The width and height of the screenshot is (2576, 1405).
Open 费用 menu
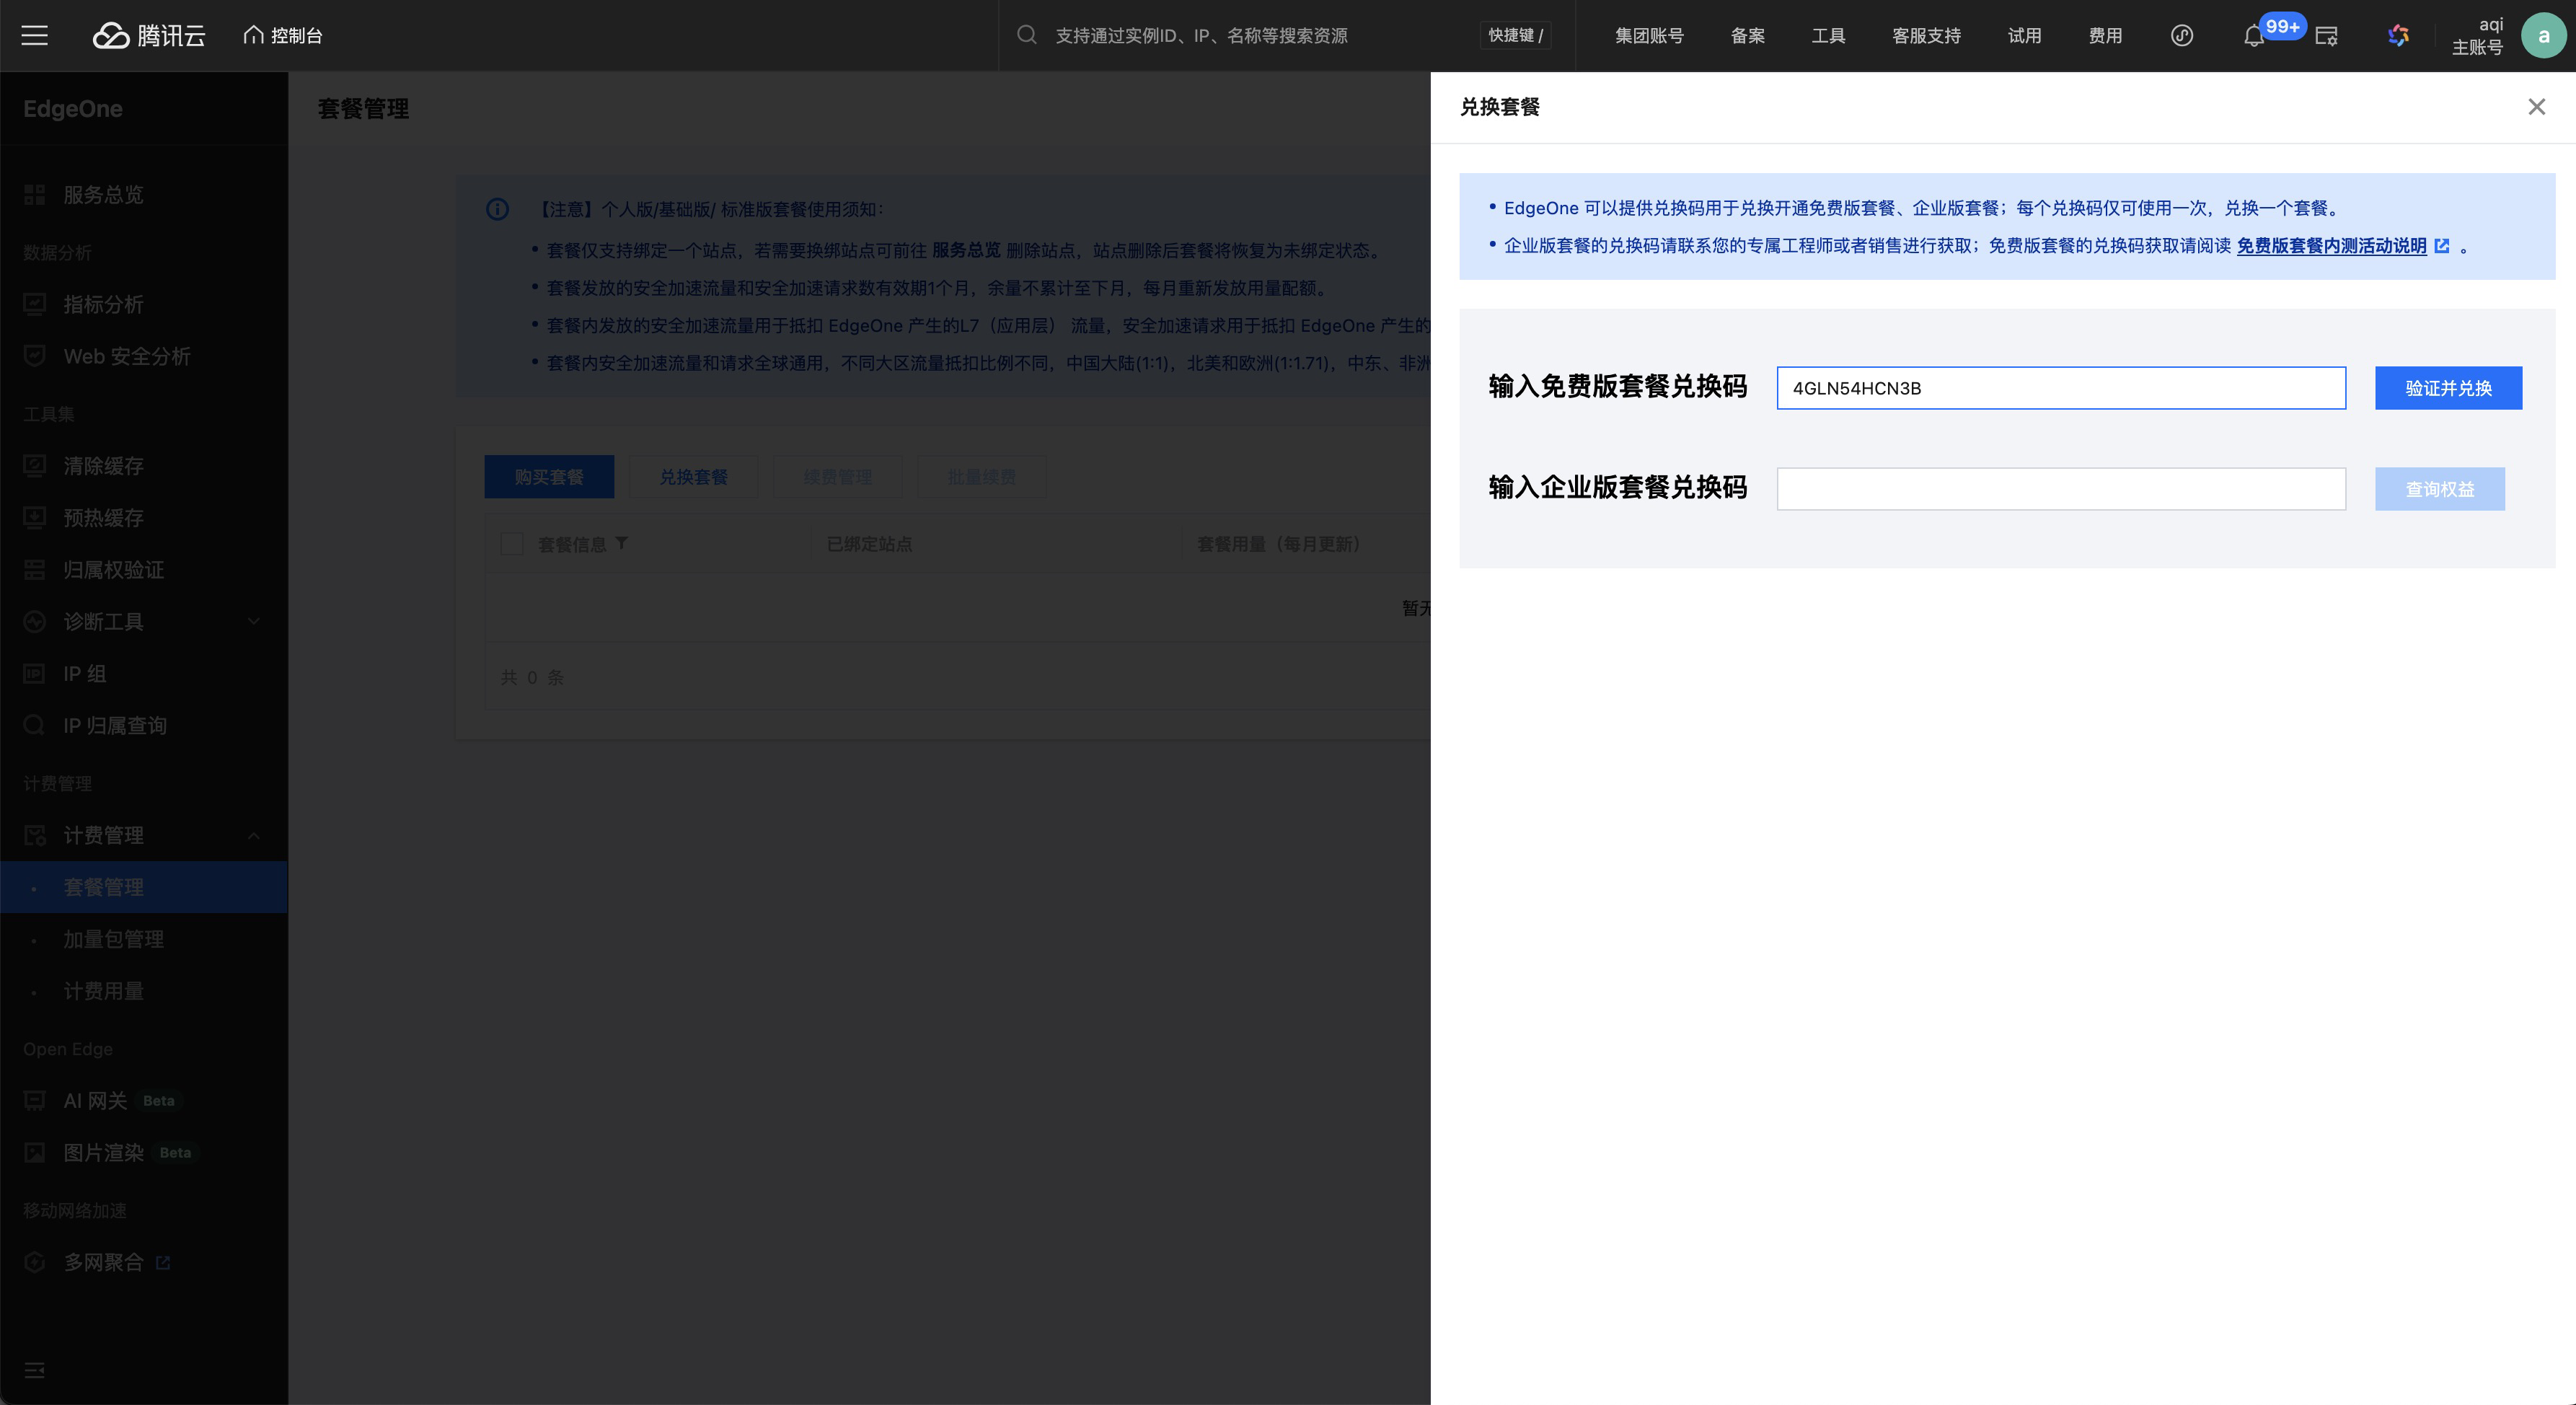tap(2105, 35)
